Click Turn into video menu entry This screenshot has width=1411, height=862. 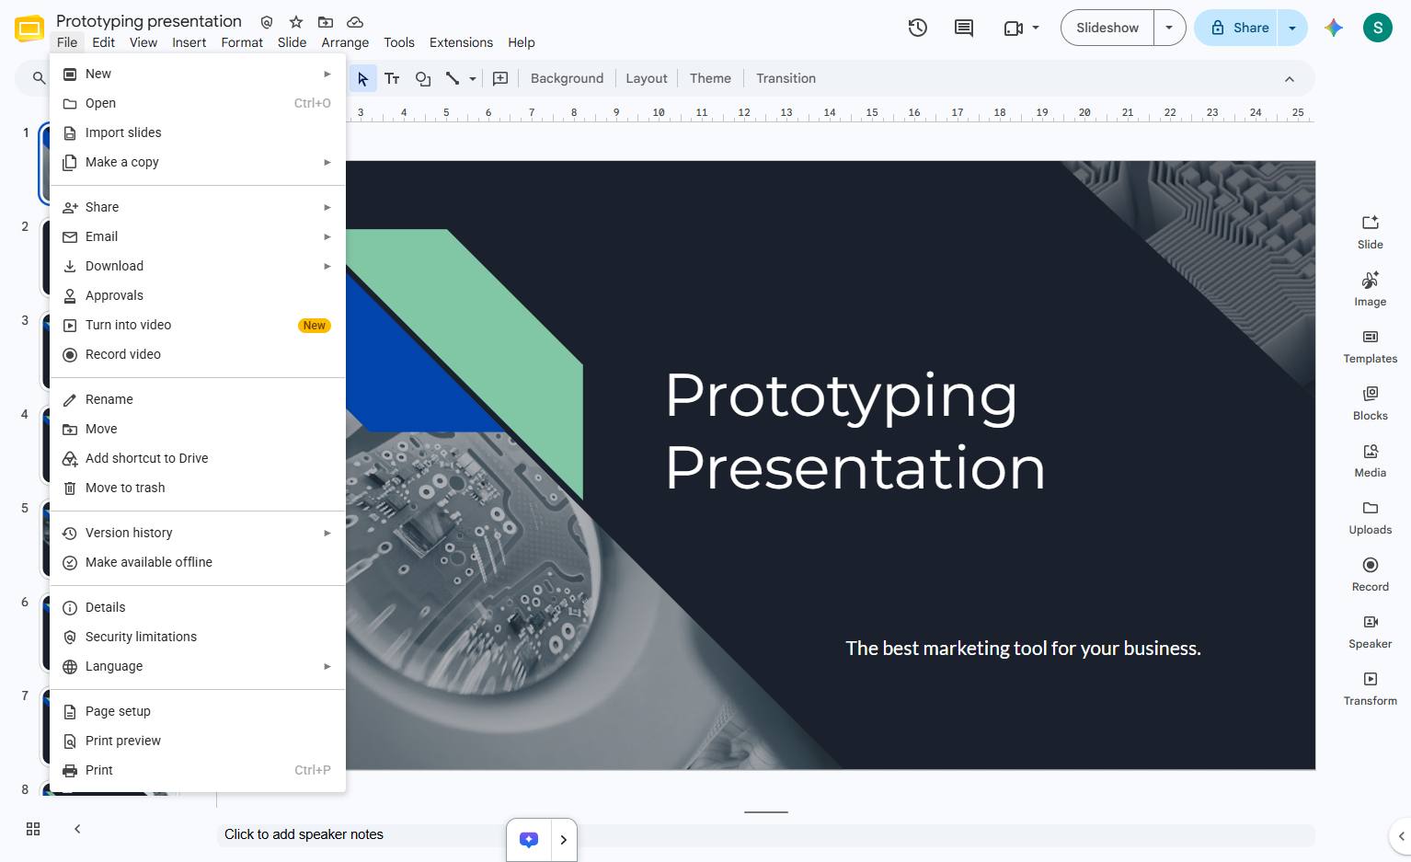tap(198, 325)
